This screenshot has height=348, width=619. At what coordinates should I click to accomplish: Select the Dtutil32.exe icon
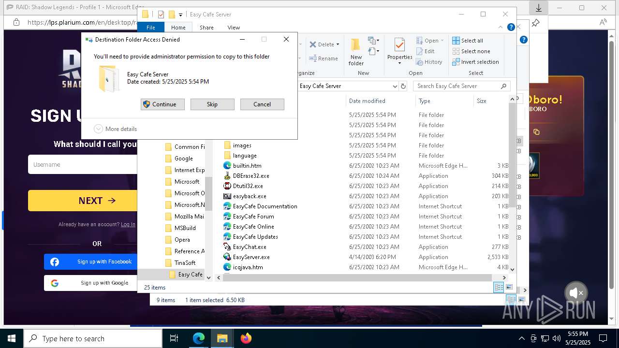(227, 186)
